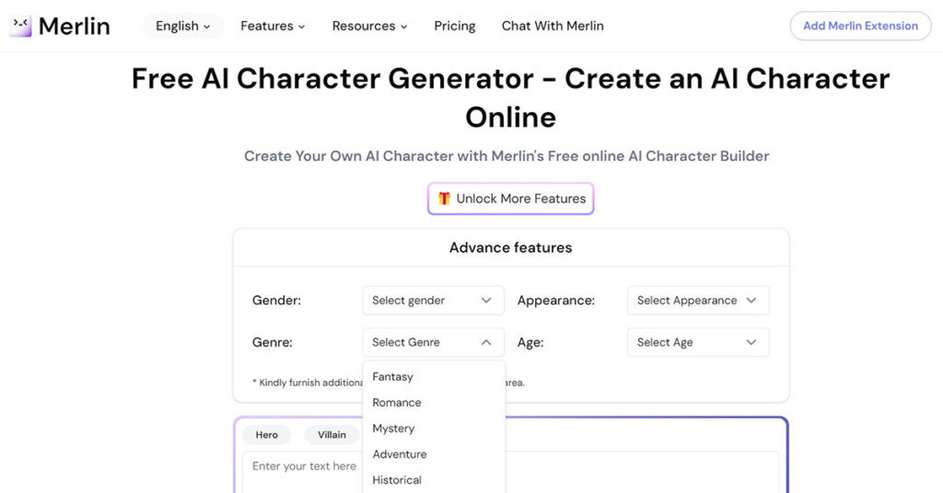Viewport: 943px width, 493px height.
Task: Open the Select Appearance dropdown
Action: [x=697, y=301]
